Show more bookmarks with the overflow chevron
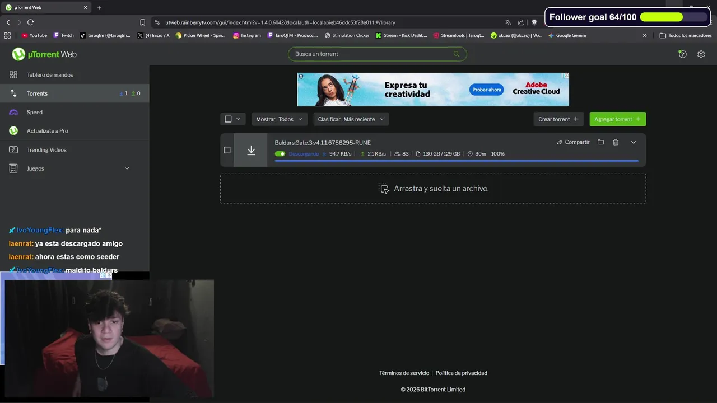 [x=645, y=35]
